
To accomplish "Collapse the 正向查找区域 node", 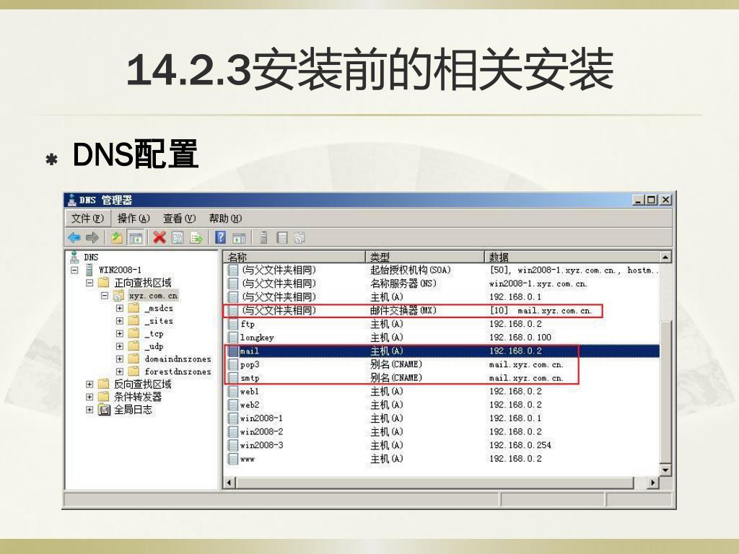I will click(x=89, y=283).
